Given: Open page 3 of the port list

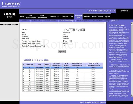Looking at the screenshot, I should pos(38,60).
